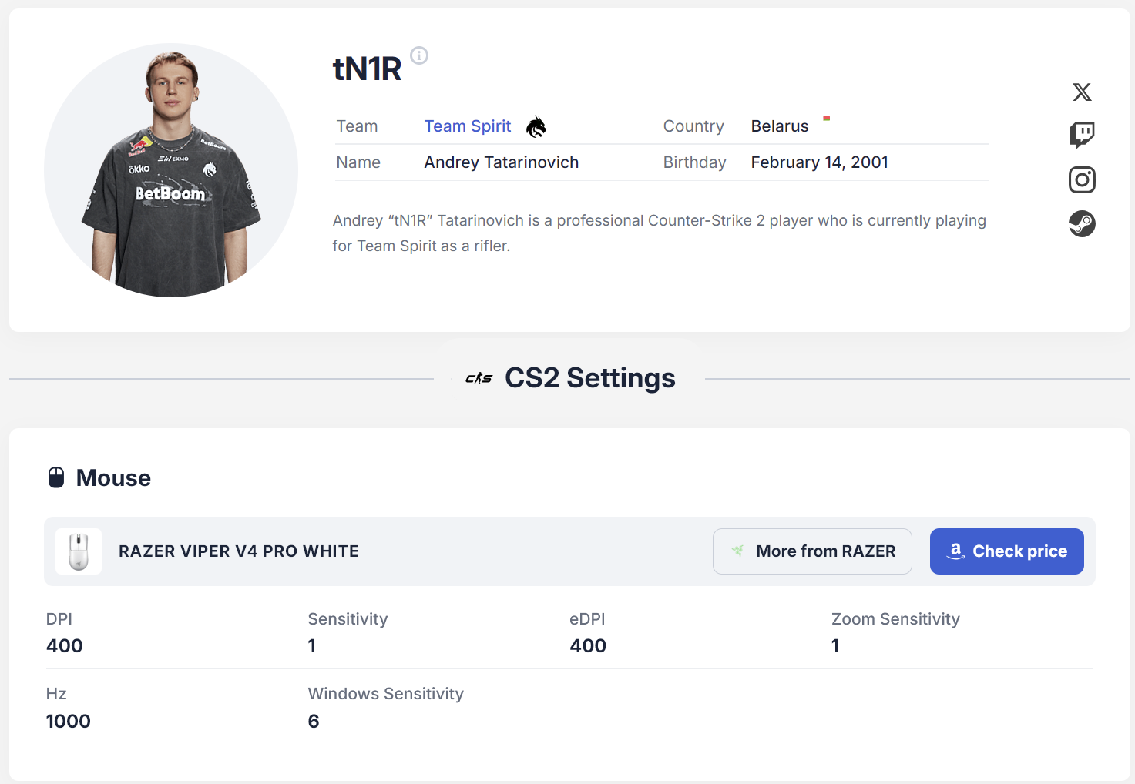Click the mouse icon next to Mouse heading
This screenshot has width=1135, height=784.
(x=56, y=477)
